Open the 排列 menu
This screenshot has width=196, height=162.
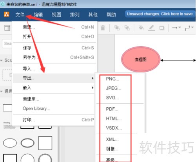point(74,14)
